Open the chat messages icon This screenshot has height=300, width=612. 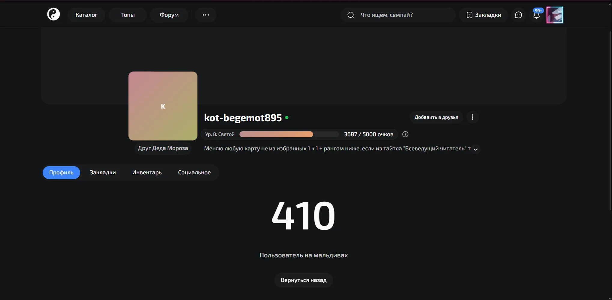pyautogui.click(x=518, y=15)
